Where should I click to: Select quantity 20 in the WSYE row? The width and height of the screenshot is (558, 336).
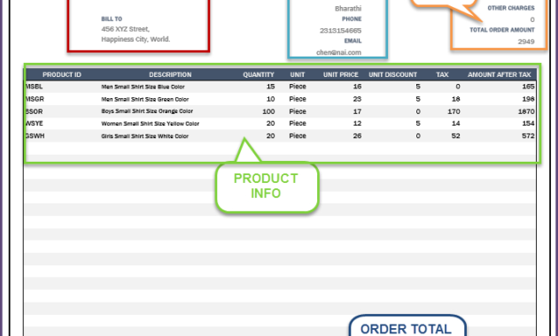coord(270,123)
